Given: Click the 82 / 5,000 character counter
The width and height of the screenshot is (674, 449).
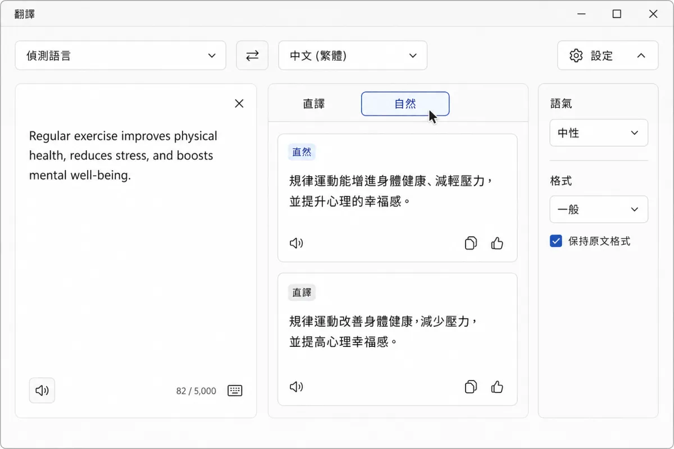Looking at the screenshot, I should tap(196, 391).
